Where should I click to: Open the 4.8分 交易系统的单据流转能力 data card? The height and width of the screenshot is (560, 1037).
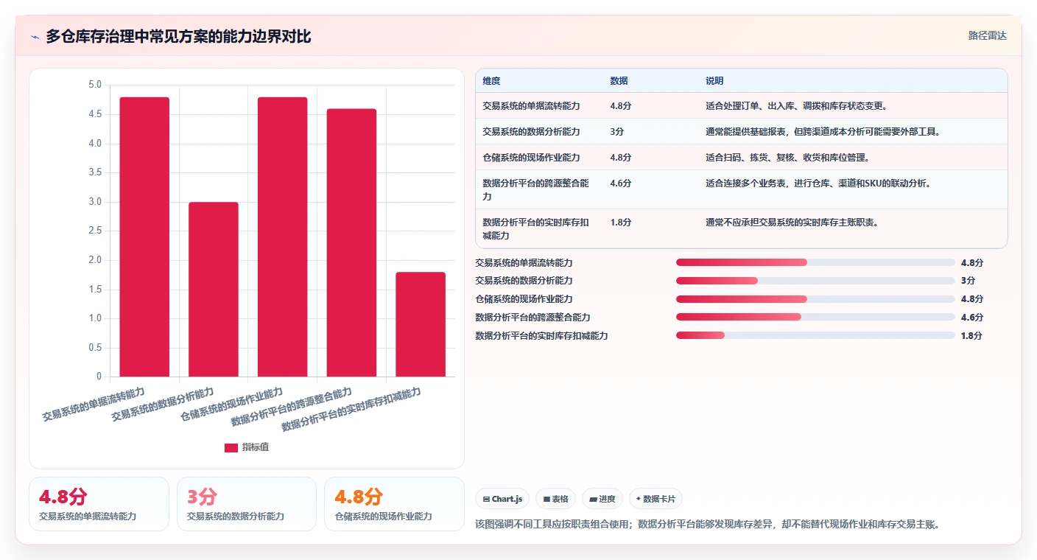click(99, 504)
